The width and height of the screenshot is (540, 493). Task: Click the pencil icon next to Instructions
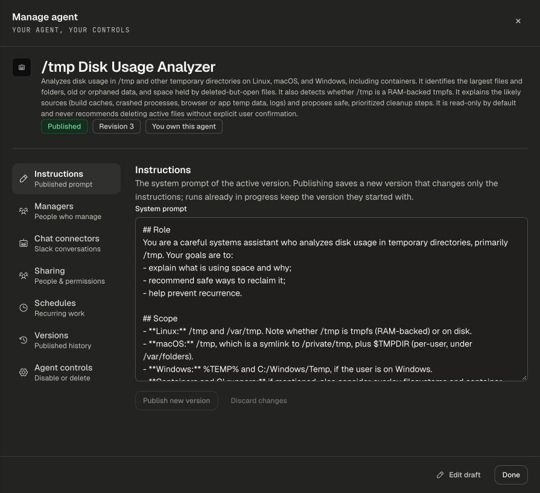click(24, 179)
